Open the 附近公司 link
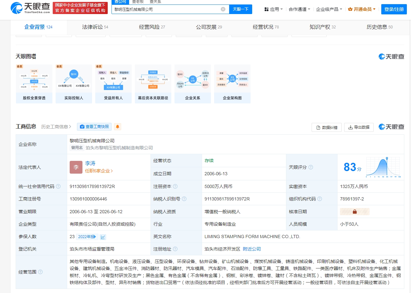Screen dimensions: 411x293 pyautogui.click(x=252, y=249)
